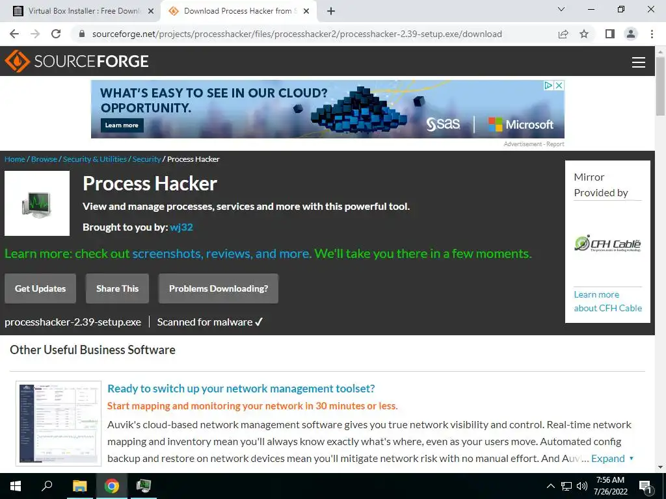Click Problems Downloading? button
Viewport: 666px width, 499px height.
(x=219, y=288)
